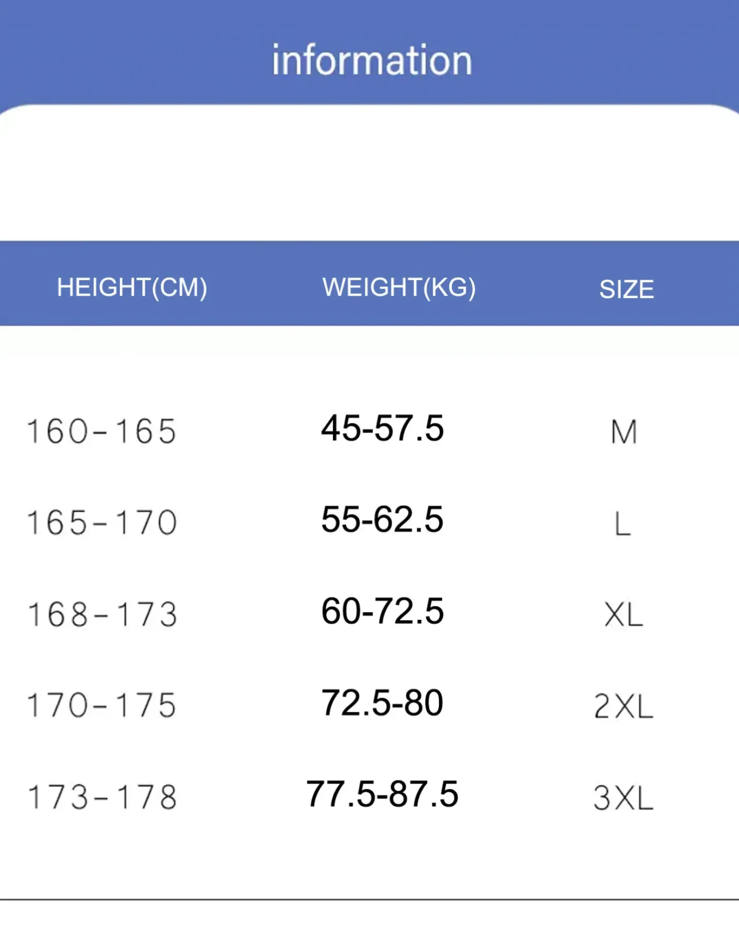Select the WEIGHT(KG) column header
This screenshot has height=925, width=739.
coord(399,288)
